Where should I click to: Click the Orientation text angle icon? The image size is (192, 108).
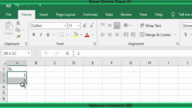point(126,25)
